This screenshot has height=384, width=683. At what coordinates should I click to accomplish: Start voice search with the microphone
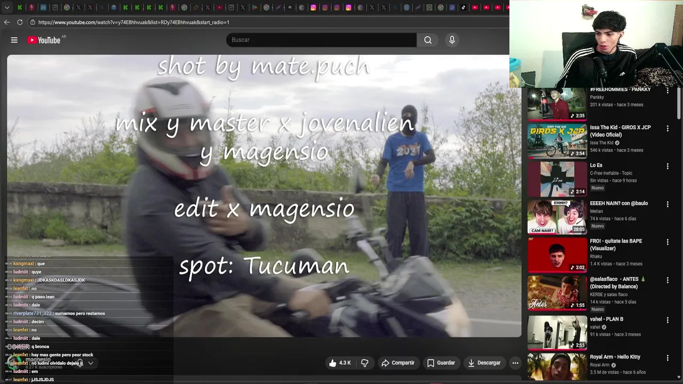452,40
